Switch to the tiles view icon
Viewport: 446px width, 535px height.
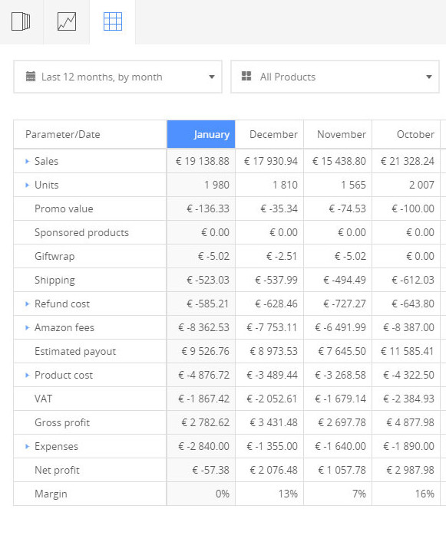(21, 21)
